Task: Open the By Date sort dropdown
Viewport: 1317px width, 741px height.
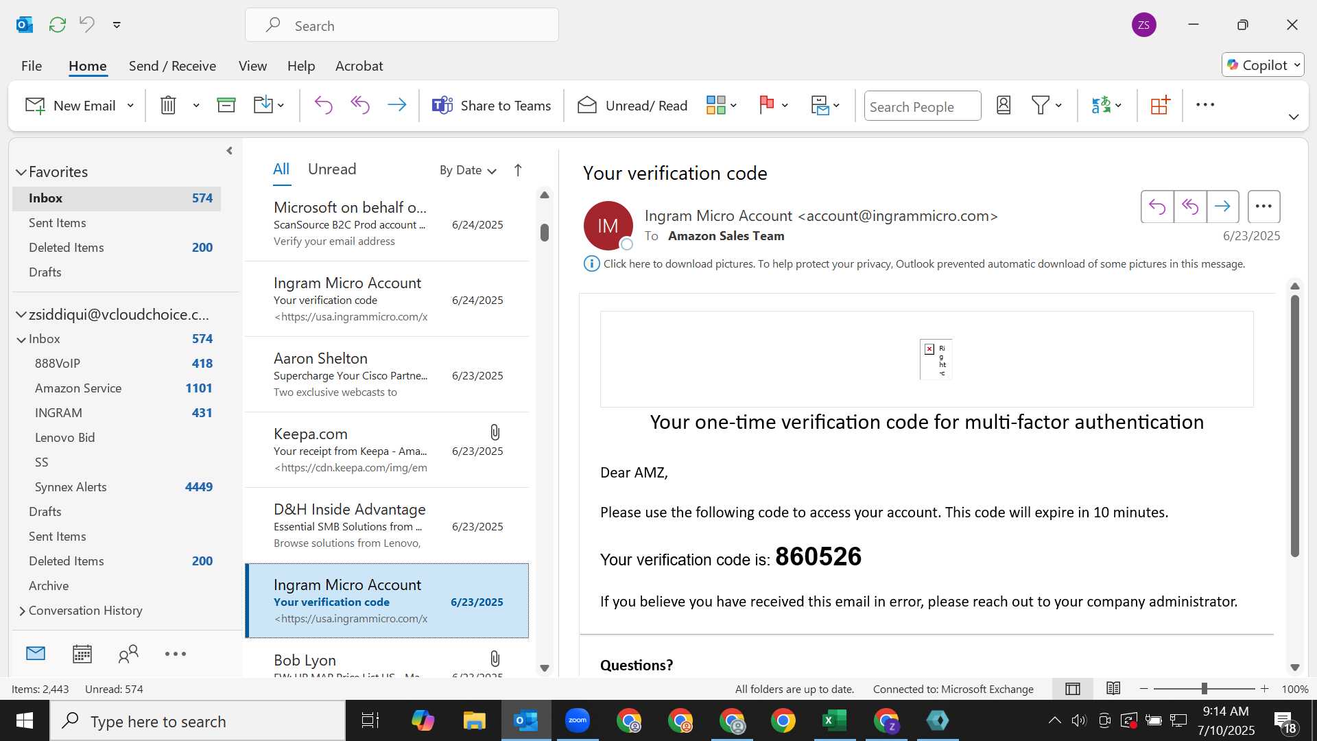Action: (x=468, y=170)
